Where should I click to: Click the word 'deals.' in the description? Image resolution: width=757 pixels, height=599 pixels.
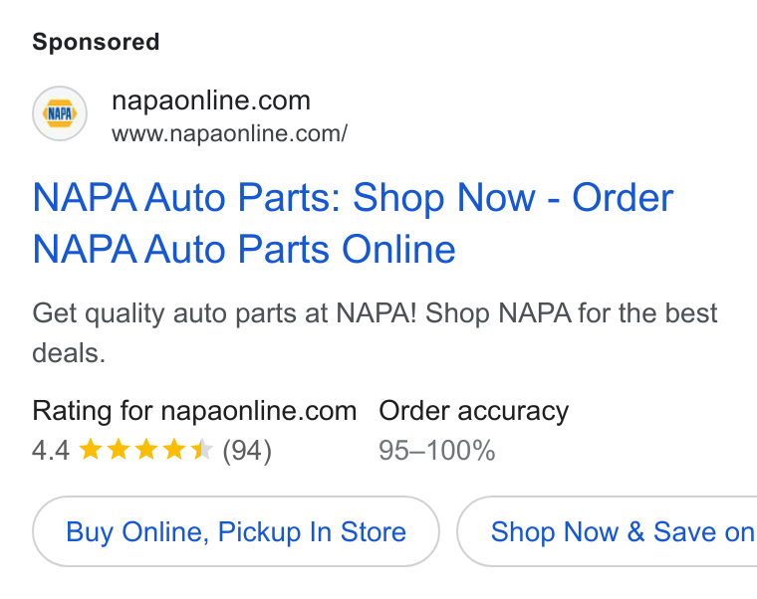tap(69, 353)
